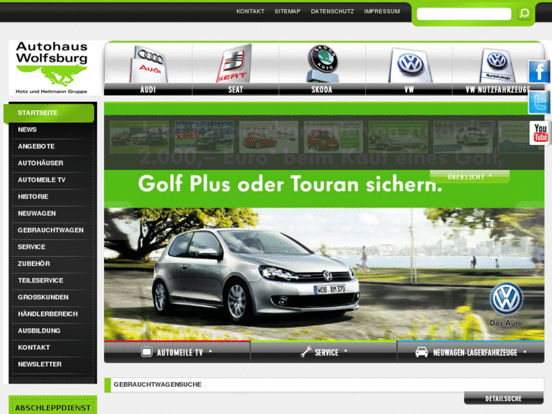
Task: Open Automeile TV in sidebar menu
Action: click(53, 180)
